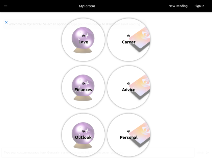Click the Love label text
Image resolution: width=212 pixels, height=159 pixels.
point(83,42)
